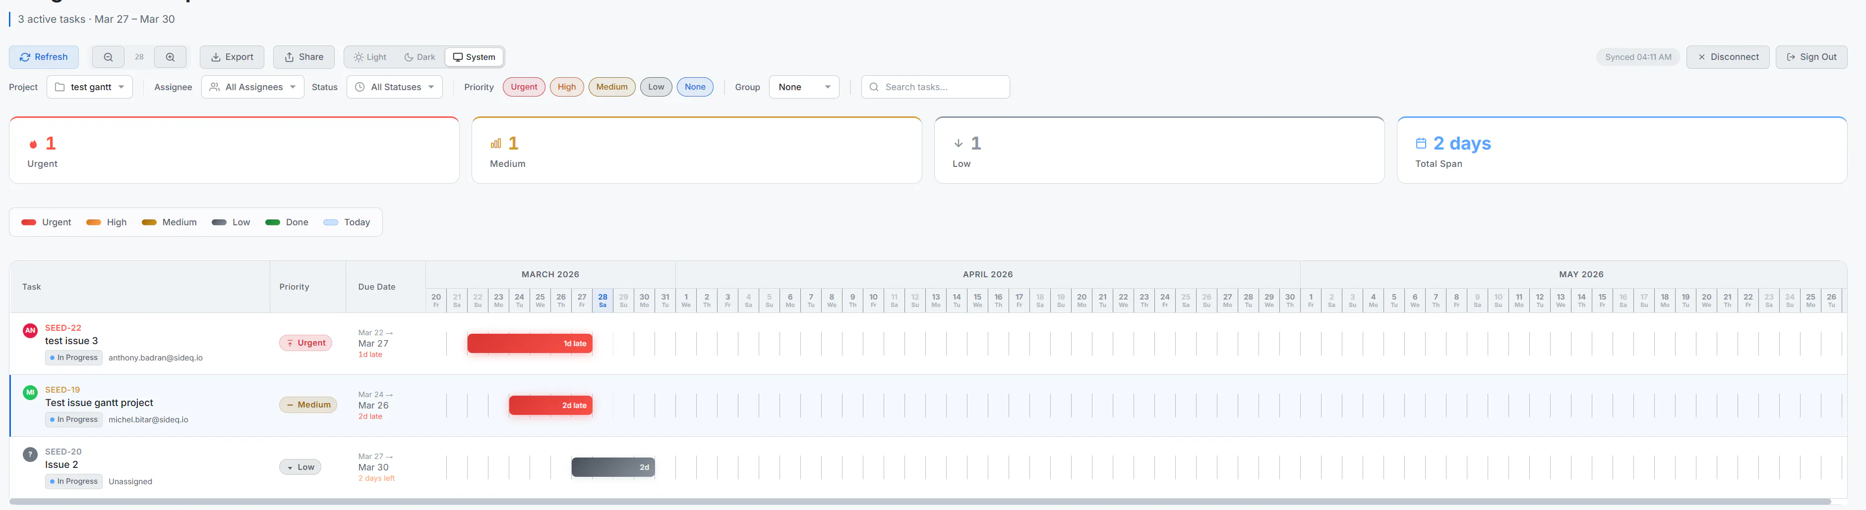Screen dimensions: 1866x510
Task: Open the SEED-19 issue link
Action: coord(62,390)
